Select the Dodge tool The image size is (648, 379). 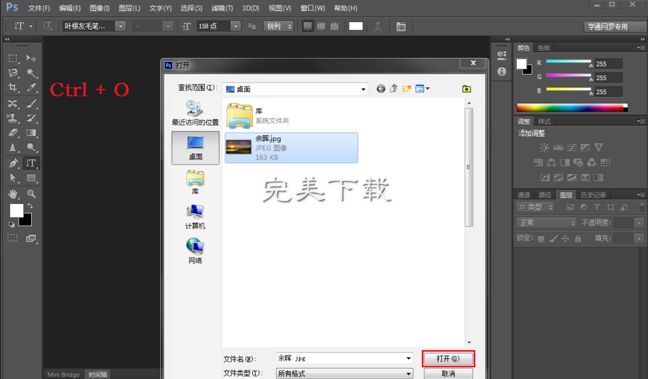point(31,148)
